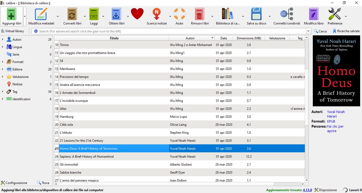Open Modifica libro purple book icon
The height and width of the screenshot is (193, 362).
(314, 14)
